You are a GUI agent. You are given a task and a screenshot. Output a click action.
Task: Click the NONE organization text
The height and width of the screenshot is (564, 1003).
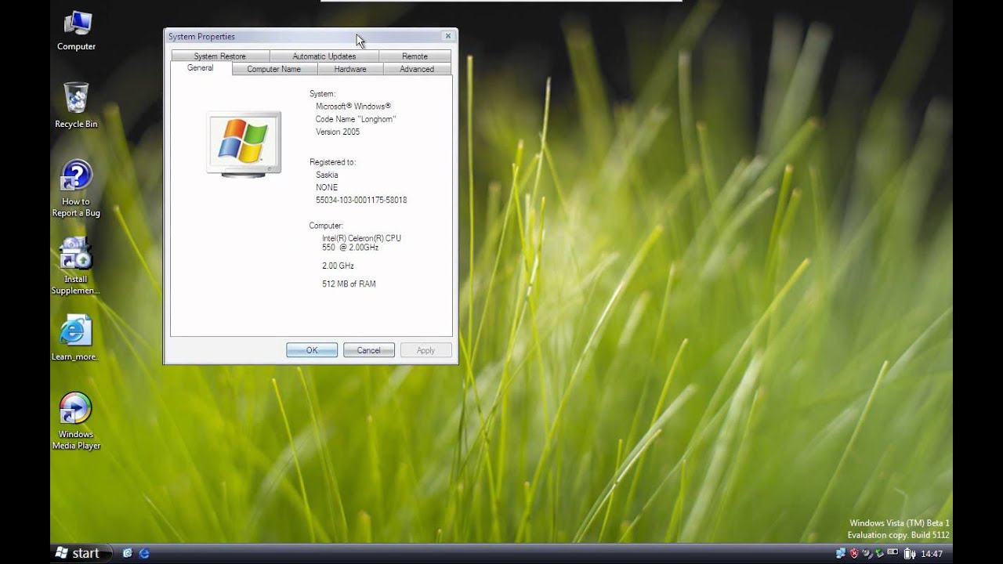pos(327,187)
